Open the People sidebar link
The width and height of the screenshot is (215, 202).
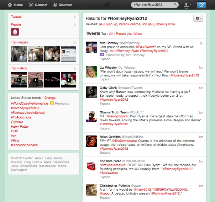click(x=16, y=25)
